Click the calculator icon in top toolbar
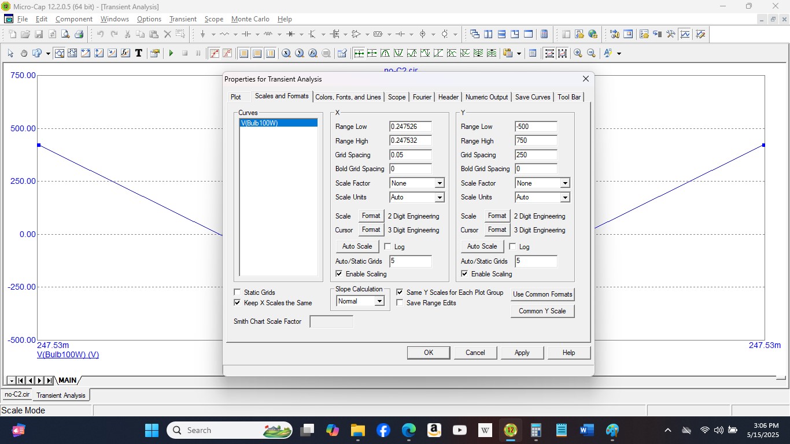Screen dimensions: 790x444 coord(544,34)
